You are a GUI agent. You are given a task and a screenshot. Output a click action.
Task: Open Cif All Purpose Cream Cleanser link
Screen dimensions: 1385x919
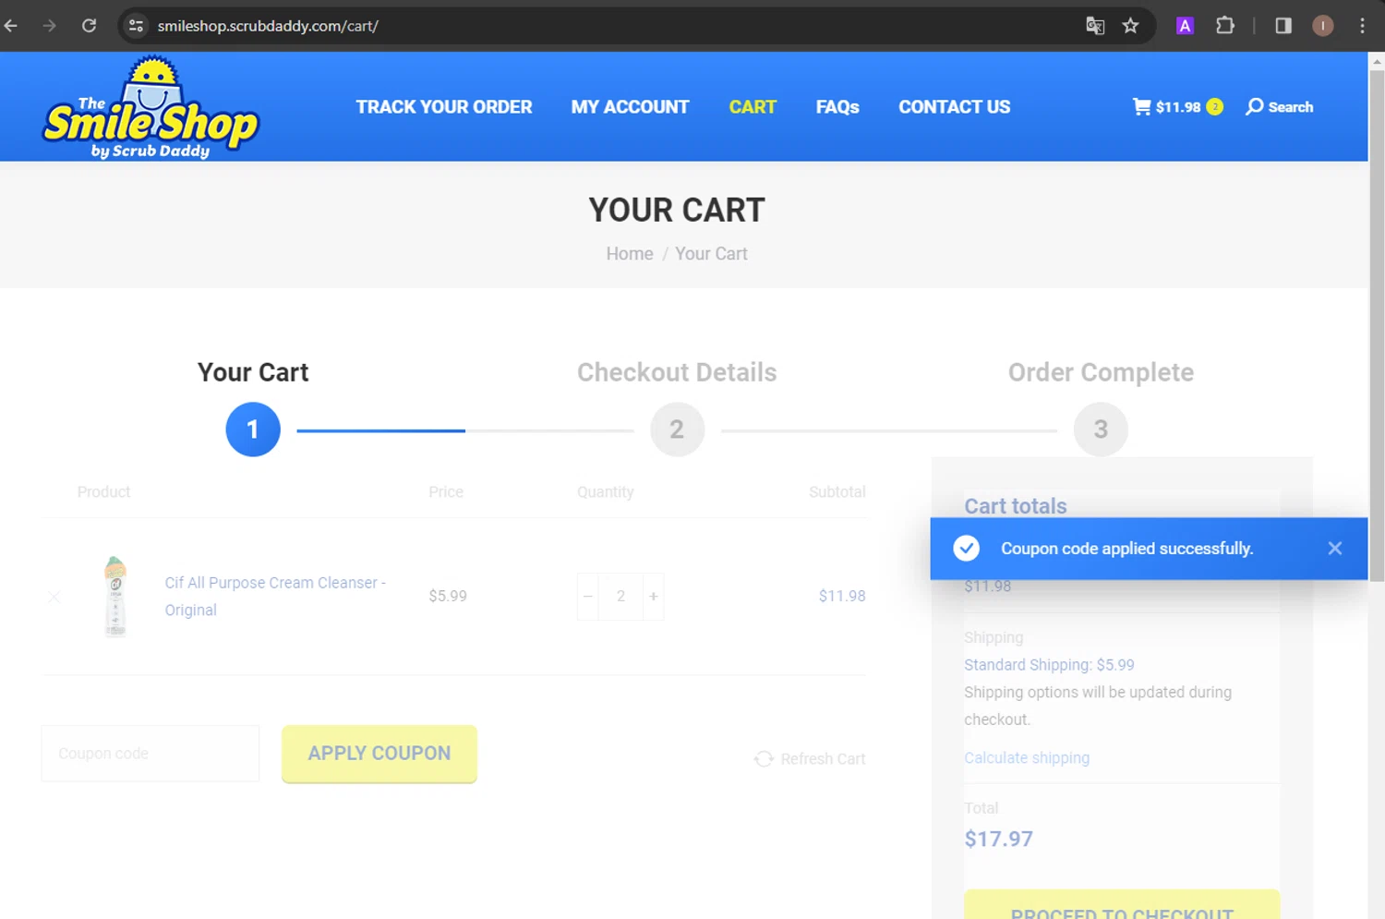[275, 597]
